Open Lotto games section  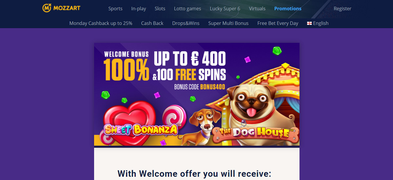click(187, 9)
